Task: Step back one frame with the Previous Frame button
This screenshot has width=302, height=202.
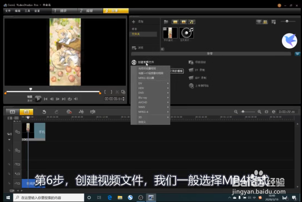Action: tap(52, 99)
